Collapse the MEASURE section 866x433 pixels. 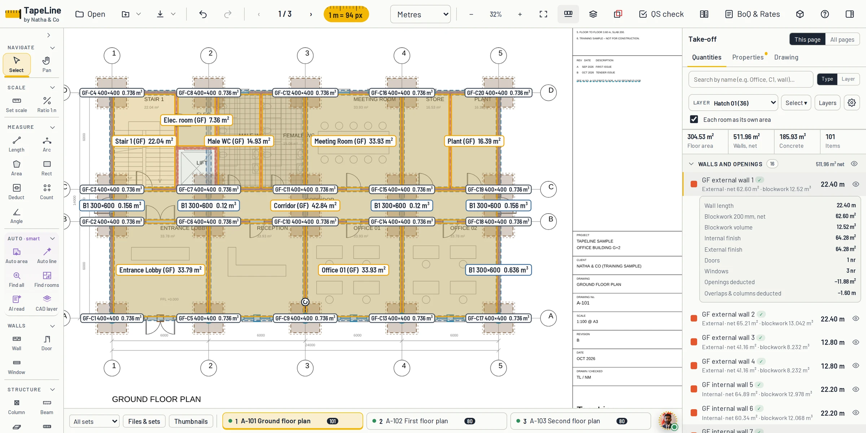click(53, 127)
